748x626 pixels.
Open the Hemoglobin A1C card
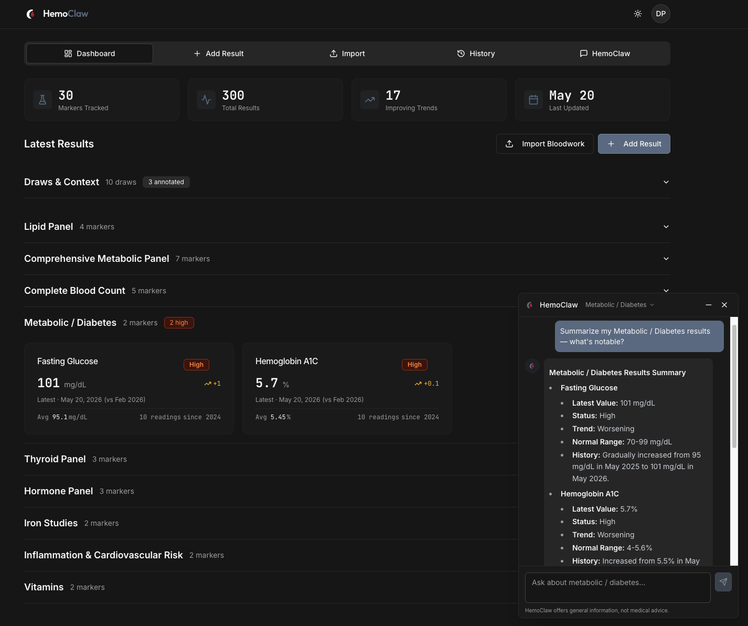pyautogui.click(x=347, y=388)
